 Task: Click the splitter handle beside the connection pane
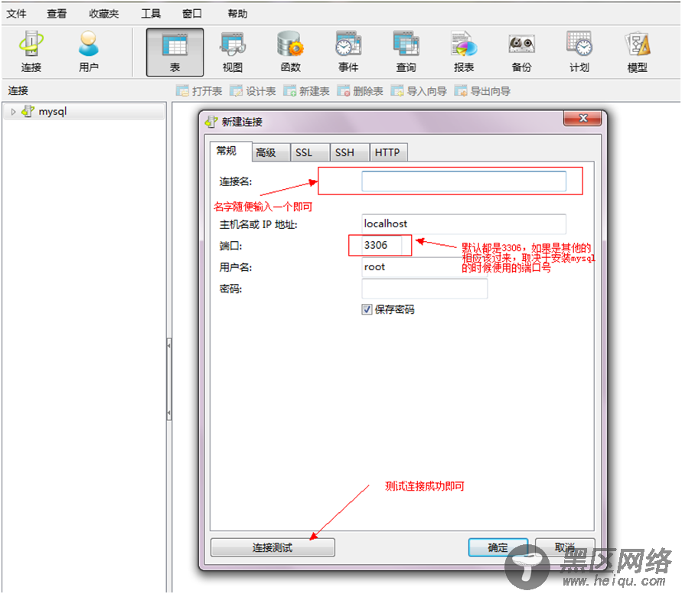169,379
